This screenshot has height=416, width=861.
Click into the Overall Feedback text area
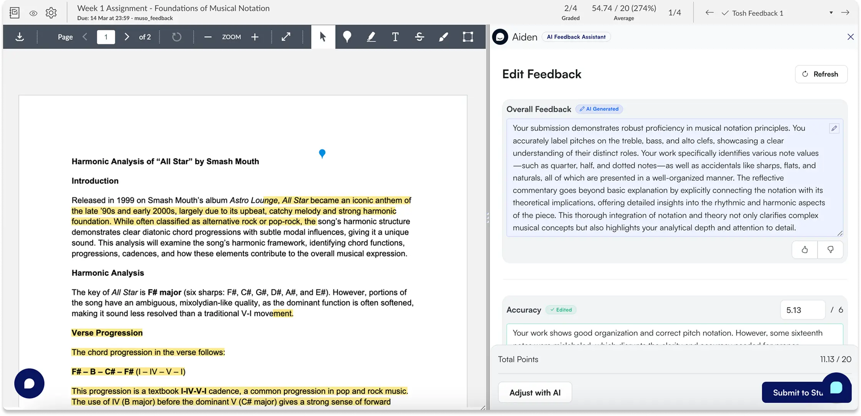[x=675, y=178]
